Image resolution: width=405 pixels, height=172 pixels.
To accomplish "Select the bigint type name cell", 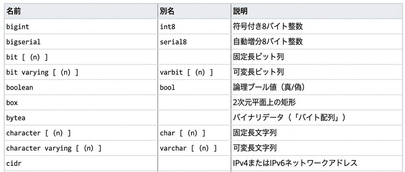I will point(81,26).
